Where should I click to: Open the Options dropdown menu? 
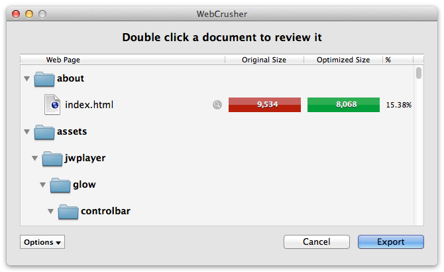[42, 242]
